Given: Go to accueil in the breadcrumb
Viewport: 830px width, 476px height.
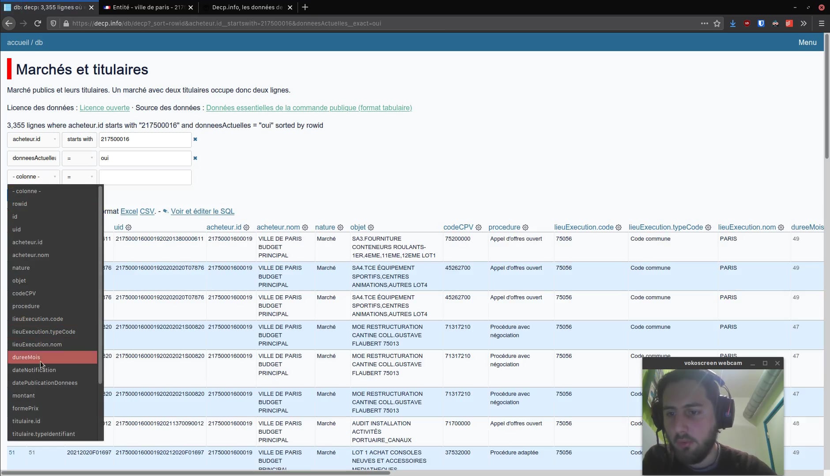Looking at the screenshot, I should (18, 42).
